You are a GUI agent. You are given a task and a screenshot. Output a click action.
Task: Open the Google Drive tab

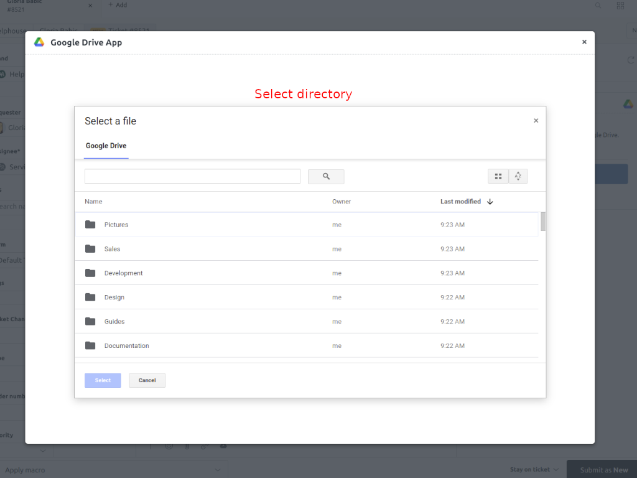click(x=106, y=146)
